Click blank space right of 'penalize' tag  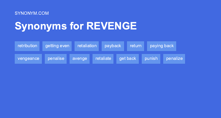coord(203,59)
